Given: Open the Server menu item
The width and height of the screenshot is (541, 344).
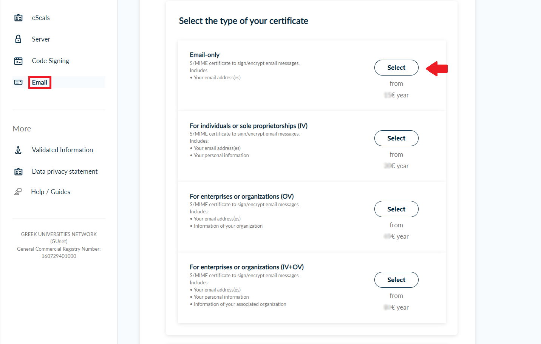Looking at the screenshot, I should tap(41, 39).
